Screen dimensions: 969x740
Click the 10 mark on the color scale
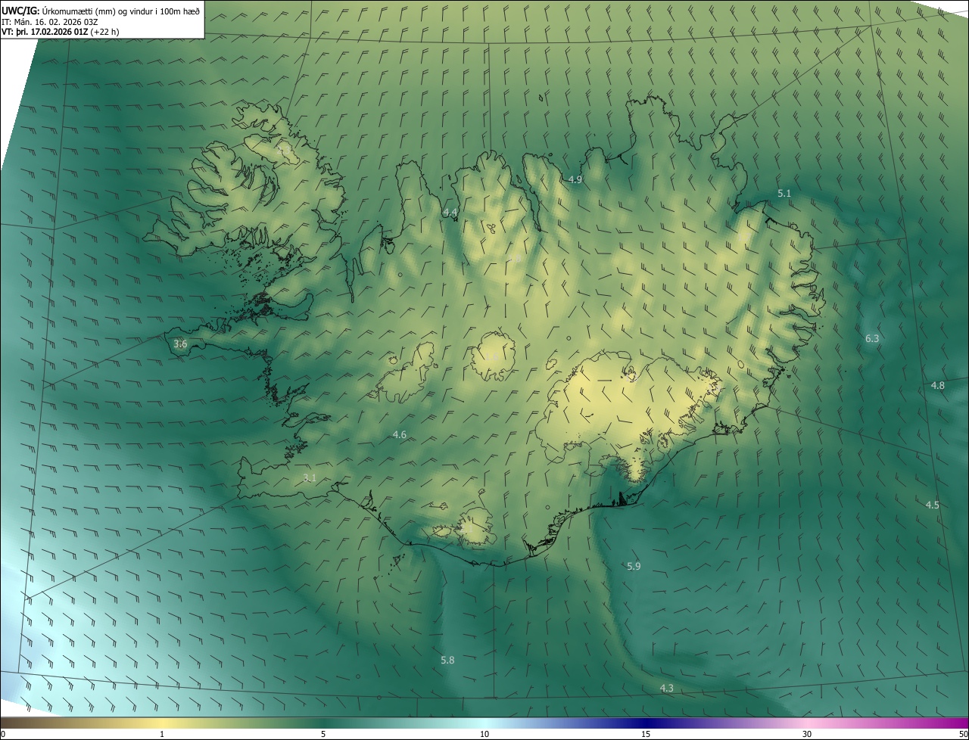click(484, 734)
